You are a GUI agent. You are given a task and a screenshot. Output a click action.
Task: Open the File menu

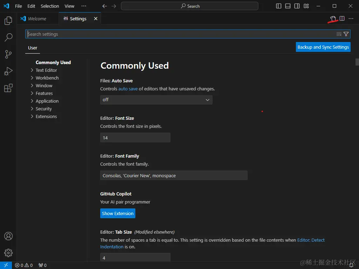pyautogui.click(x=18, y=6)
